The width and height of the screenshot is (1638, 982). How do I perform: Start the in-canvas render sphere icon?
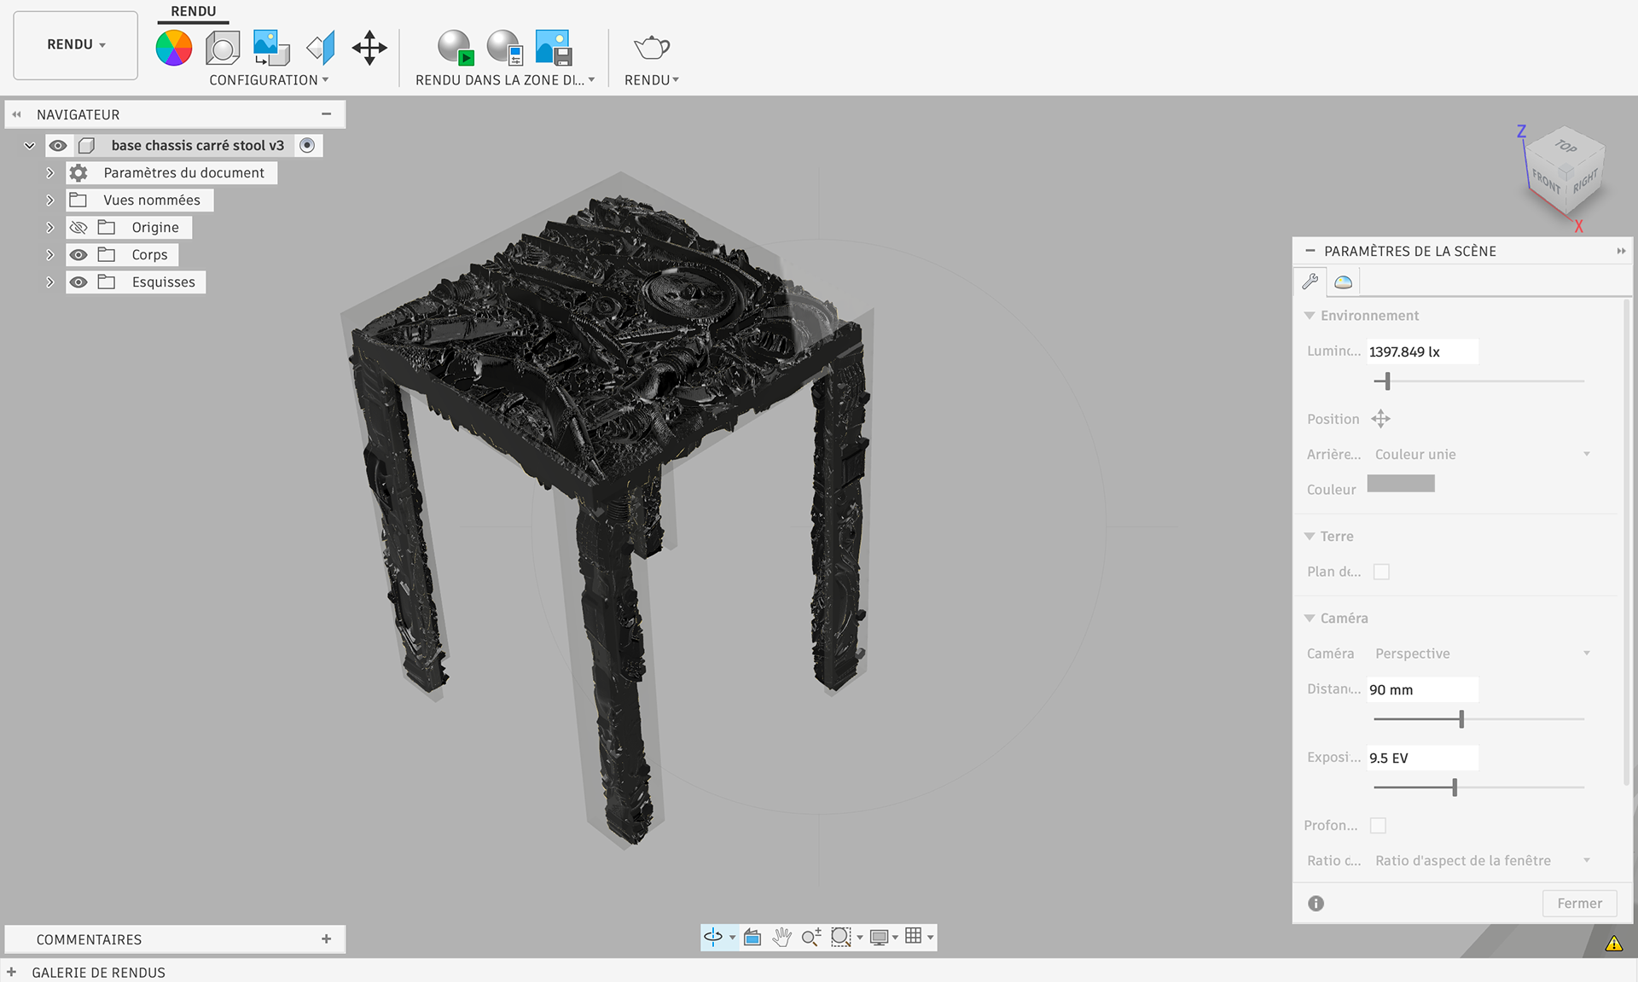click(456, 48)
